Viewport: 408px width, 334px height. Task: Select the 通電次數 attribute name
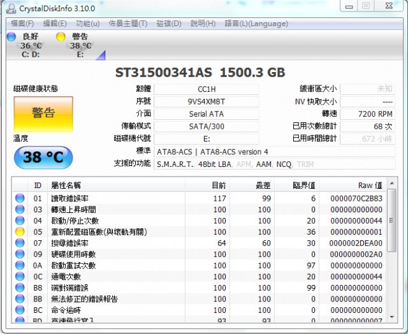pos(66,277)
